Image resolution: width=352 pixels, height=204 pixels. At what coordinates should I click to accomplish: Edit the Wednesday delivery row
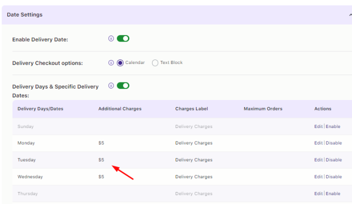pos(318,176)
